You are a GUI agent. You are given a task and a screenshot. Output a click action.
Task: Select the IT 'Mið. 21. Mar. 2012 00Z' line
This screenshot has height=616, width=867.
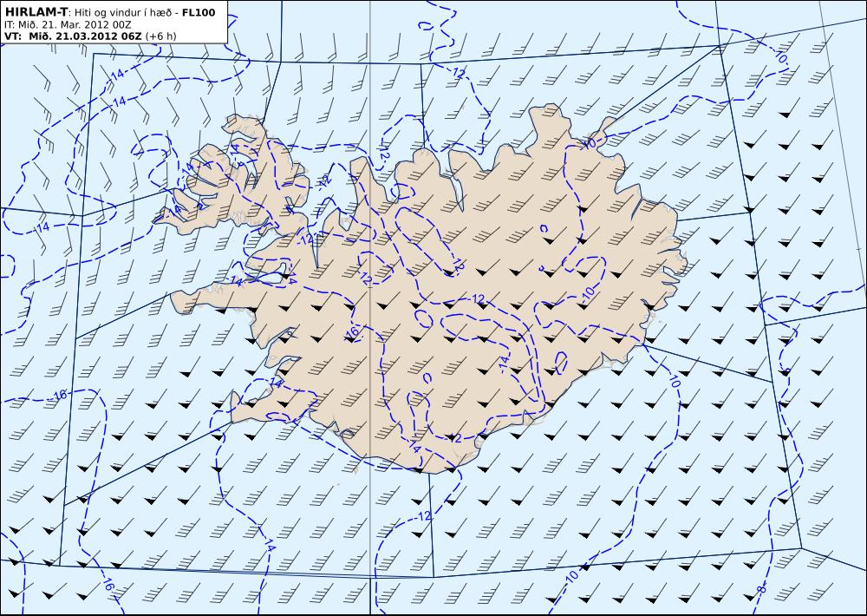68,25
